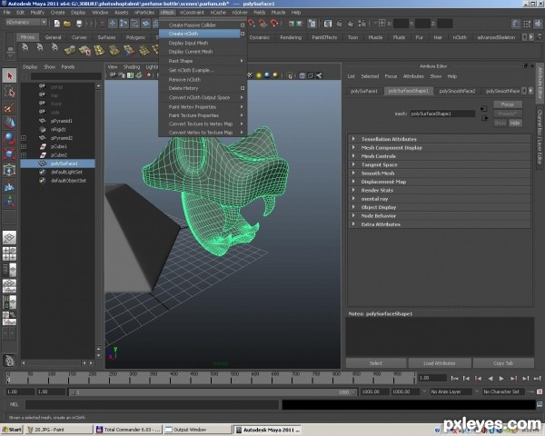The width and height of the screenshot is (545, 436).
Task: Activate the Rotate tool sphere icon
Action: click(x=9, y=138)
